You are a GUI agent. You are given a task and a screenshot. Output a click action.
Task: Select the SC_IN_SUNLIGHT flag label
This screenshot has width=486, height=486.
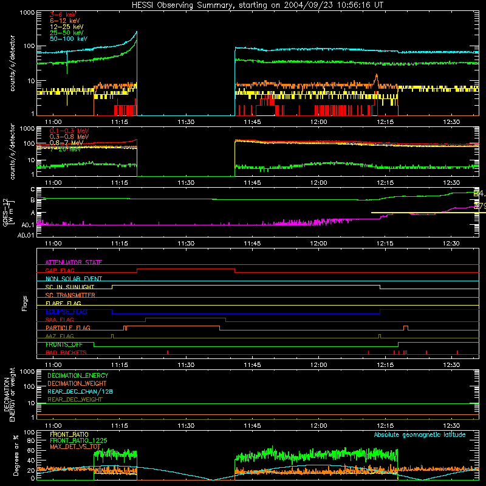click(x=70, y=287)
